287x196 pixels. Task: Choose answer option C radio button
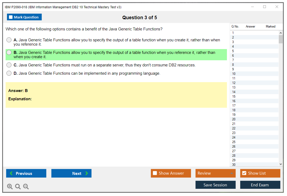[x=9, y=65]
